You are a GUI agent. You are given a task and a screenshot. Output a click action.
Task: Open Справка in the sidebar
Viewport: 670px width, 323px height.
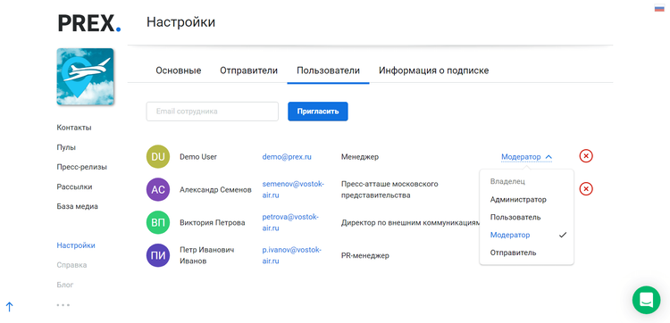(71, 265)
